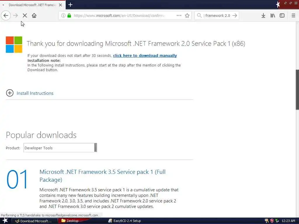Click the TLS handshake status text
Screen dimensions: 299x224
(51, 215)
